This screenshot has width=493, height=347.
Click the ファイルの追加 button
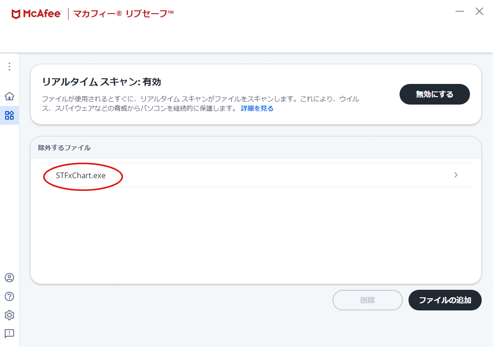(x=445, y=300)
